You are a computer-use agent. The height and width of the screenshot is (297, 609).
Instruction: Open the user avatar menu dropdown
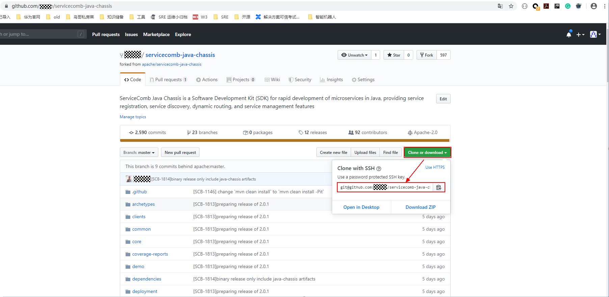click(x=595, y=34)
